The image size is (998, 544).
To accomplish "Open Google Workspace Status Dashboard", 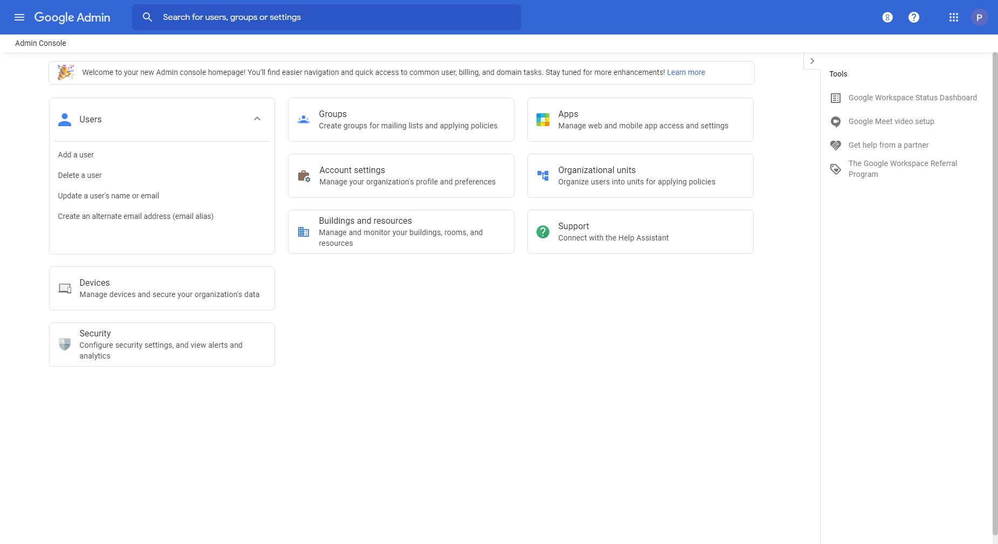I will pos(912,98).
